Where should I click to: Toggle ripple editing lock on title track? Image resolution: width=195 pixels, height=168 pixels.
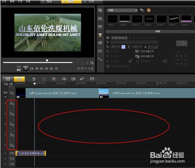(x=5, y=153)
